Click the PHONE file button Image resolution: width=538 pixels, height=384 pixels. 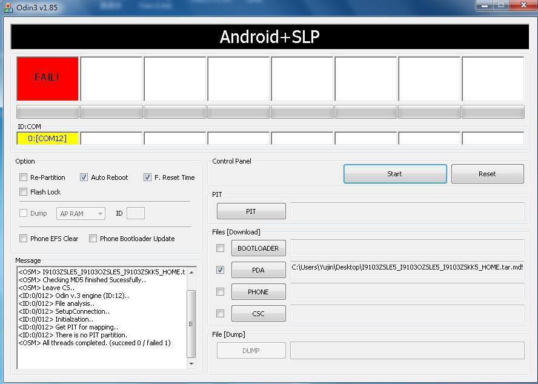pos(258,292)
